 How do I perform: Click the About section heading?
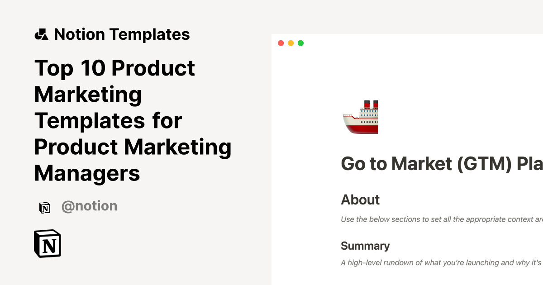point(360,199)
